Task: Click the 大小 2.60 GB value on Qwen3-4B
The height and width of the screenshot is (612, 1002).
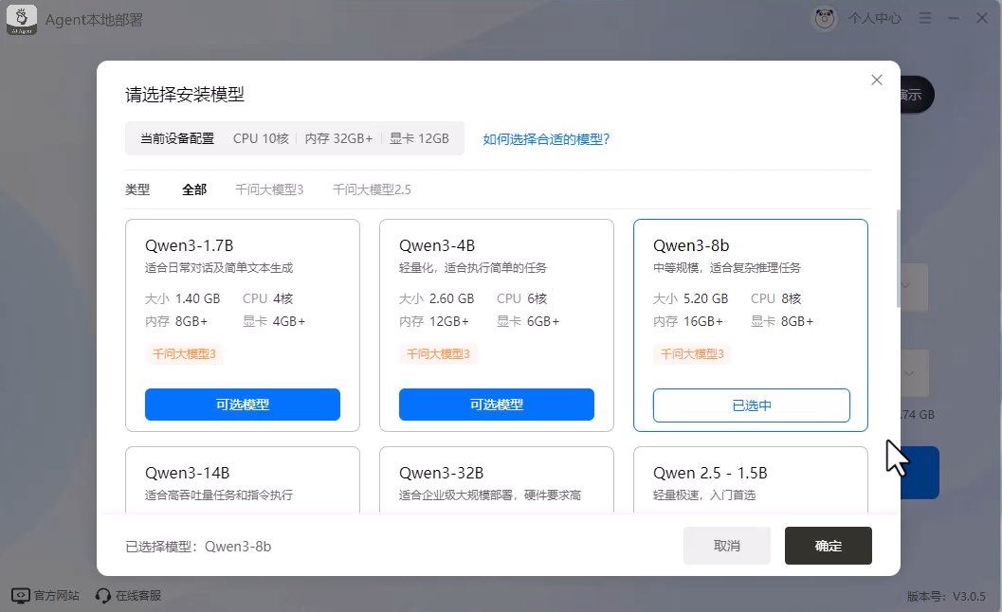Action: pyautogui.click(x=436, y=298)
